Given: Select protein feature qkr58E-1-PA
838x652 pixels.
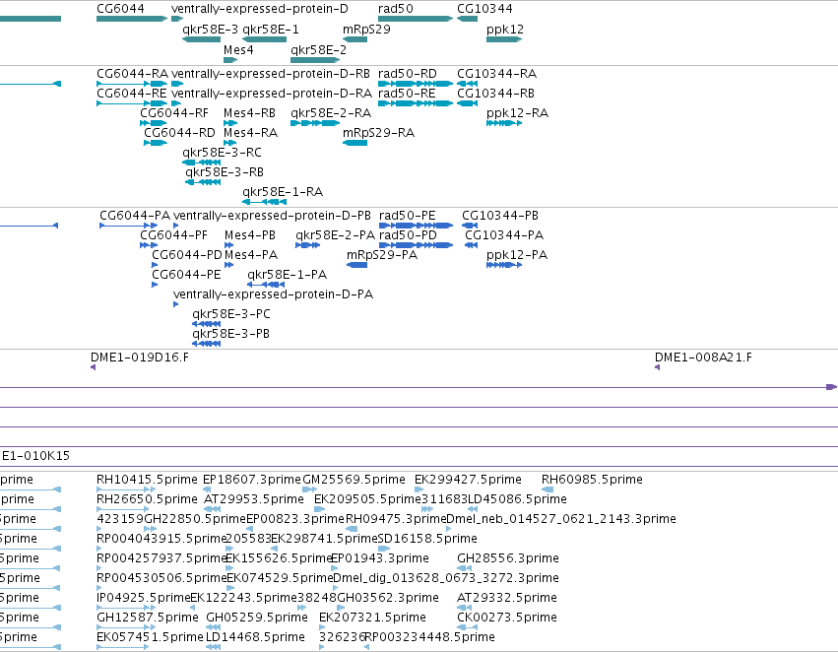Looking at the screenshot, I should (287, 275).
